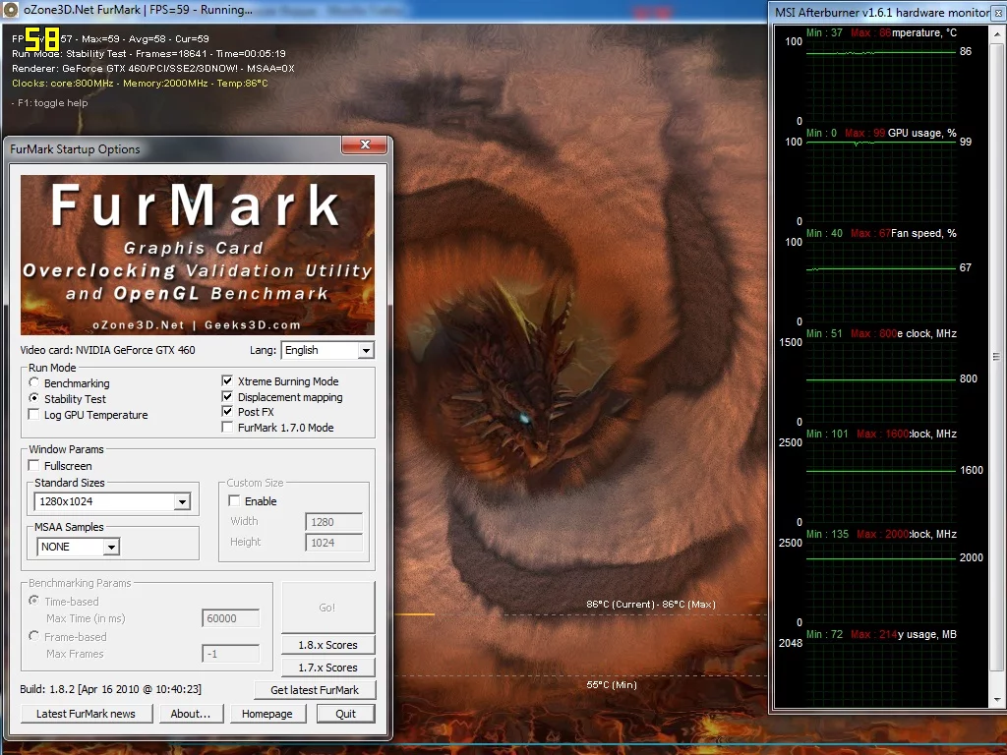Click the MSI Afterburner monitor vertical scrollbar
This screenshot has width=1007, height=755.
(x=996, y=356)
